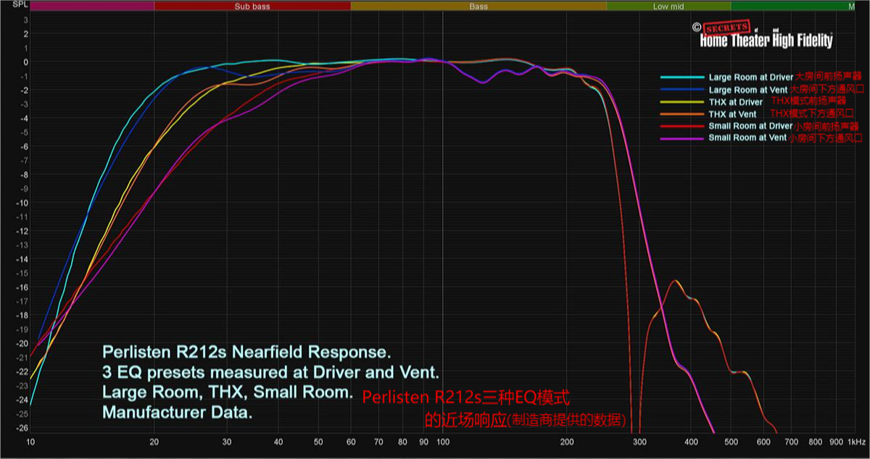Click the red SECRETS stamp in logo
Viewport: 870px width, 459px height.
point(726,28)
